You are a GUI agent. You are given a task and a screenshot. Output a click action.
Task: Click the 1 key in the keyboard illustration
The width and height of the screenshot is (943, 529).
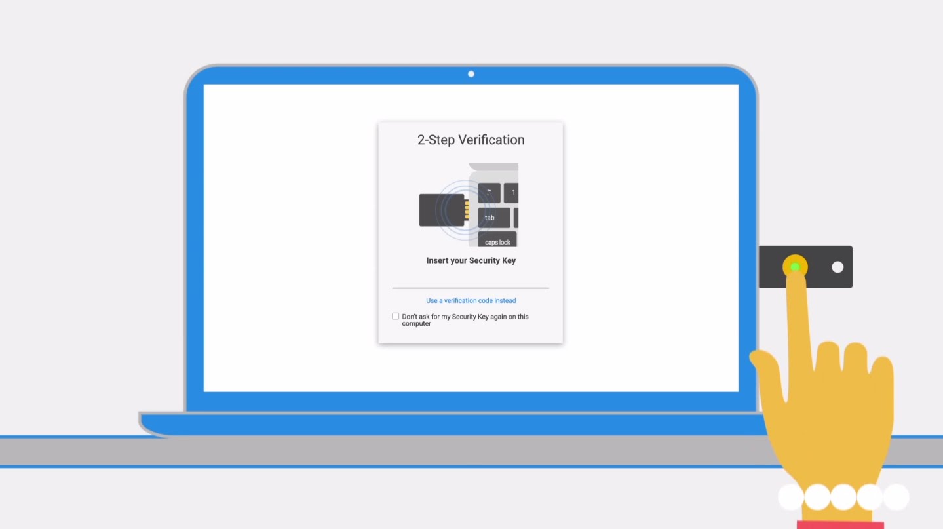(x=512, y=193)
